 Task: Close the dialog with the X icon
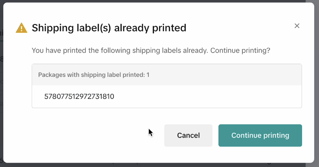[x=297, y=26]
